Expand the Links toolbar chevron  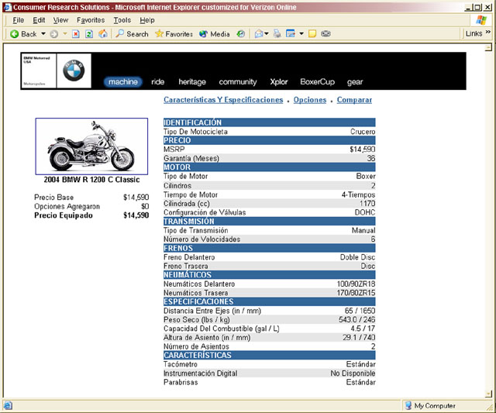[x=488, y=33]
